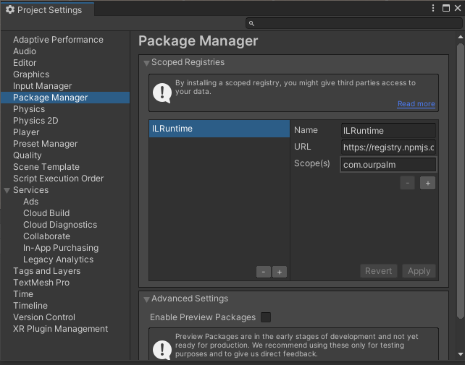Click the search magnifier icon
This screenshot has width=465, height=365.
coord(251,23)
